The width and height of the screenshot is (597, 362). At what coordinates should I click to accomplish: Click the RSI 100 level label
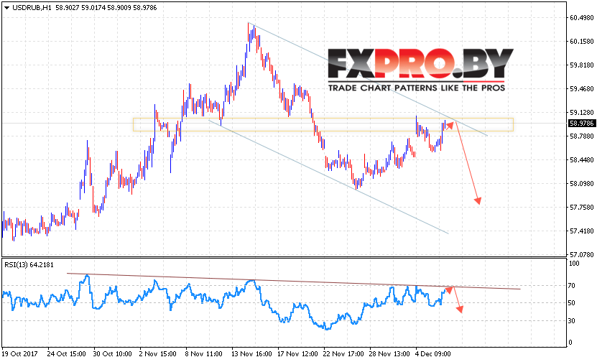click(x=574, y=264)
